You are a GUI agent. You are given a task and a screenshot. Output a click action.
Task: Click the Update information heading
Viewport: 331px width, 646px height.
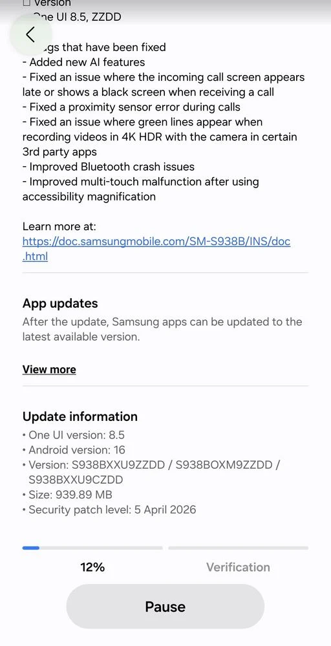80,416
